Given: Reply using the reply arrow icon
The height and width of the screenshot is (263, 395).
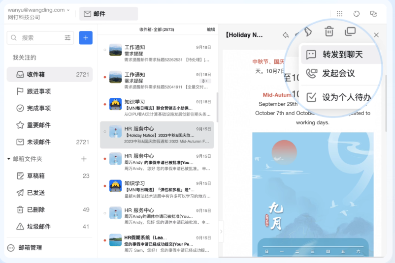Looking at the screenshot, I should (x=286, y=35).
